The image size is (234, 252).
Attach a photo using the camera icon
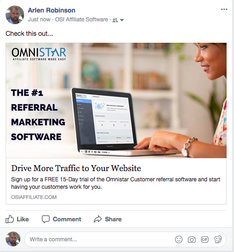192,239
